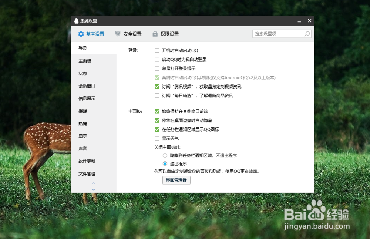Screen dimensions: 370x239
Task: Open the 基本设置 tab
Action: pyautogui.click(x=91, y=34)
